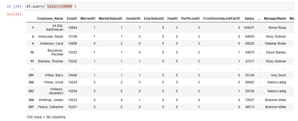Click Kissy Sullivan in Akinkuolie, Sarah's row
This screenshot has height=121, width=298.
tap(276, 37)
